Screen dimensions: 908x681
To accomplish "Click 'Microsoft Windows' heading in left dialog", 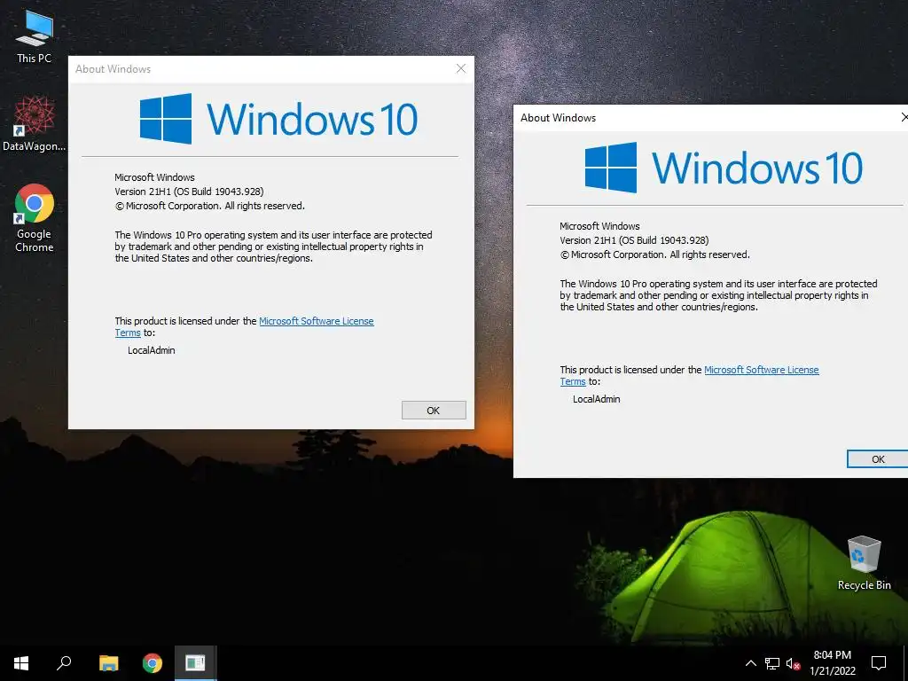I will tap(154, 177).
